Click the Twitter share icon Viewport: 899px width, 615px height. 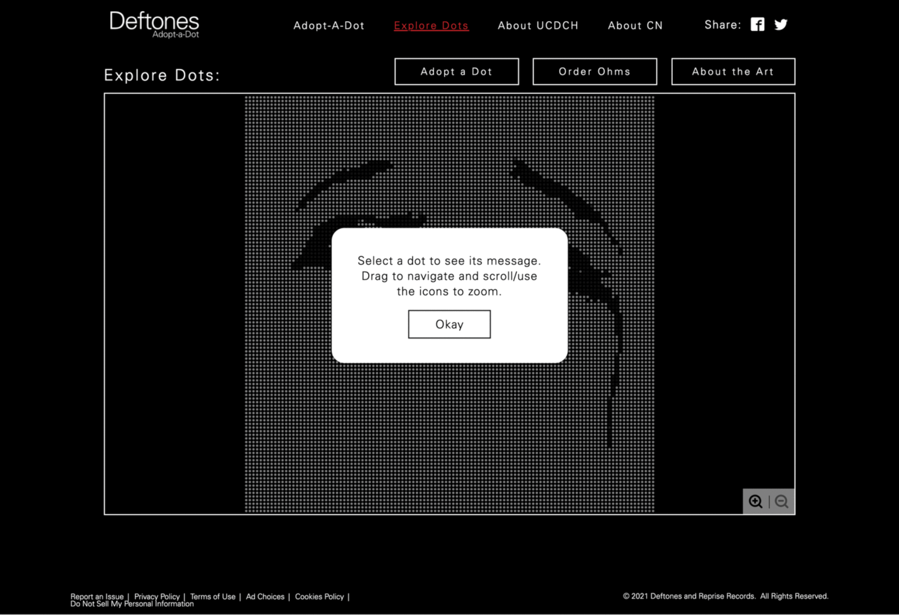(781, 24)
